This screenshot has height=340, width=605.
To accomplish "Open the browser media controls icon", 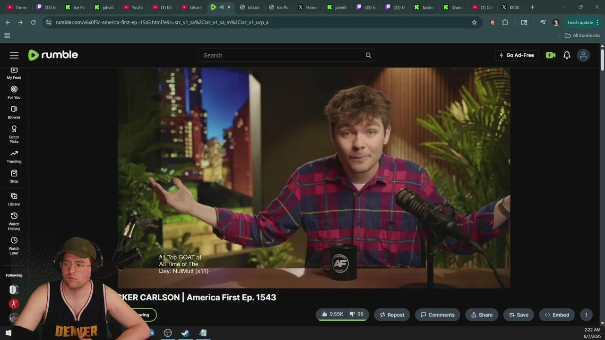I will [543, 22].
